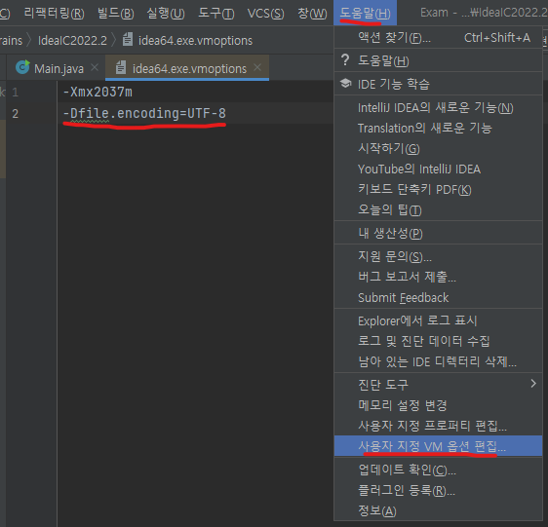Viewport: 548px width, 527px height.
Task: Open the 창(W) menu
Action: point(312,14)
